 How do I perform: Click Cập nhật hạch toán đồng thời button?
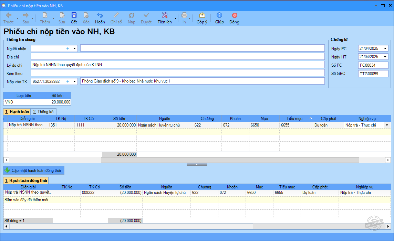pyautogui.click(x=34, y=171)
